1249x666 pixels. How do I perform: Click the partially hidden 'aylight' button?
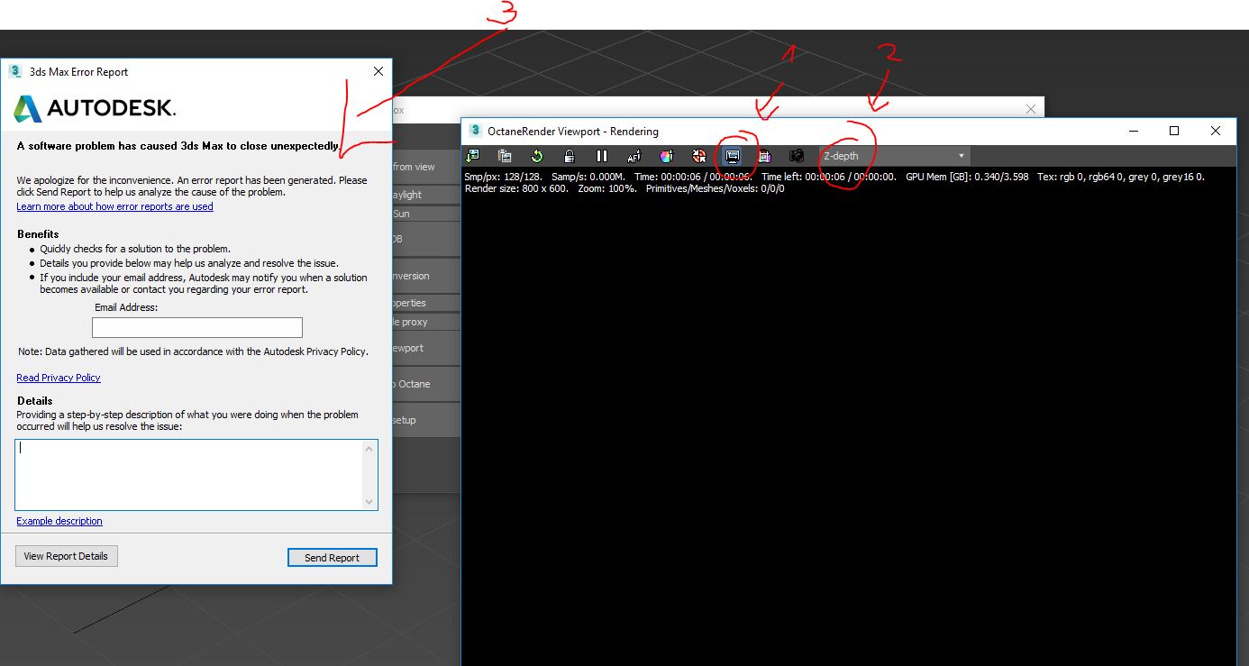pyautogui.click(x=426, y=195)
